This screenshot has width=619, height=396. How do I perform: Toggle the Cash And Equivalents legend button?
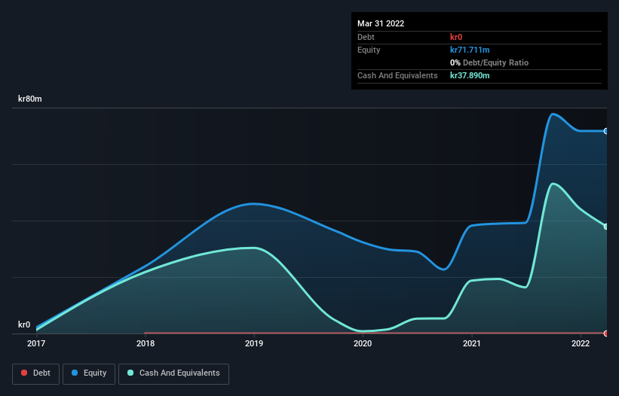pos(173,373)
